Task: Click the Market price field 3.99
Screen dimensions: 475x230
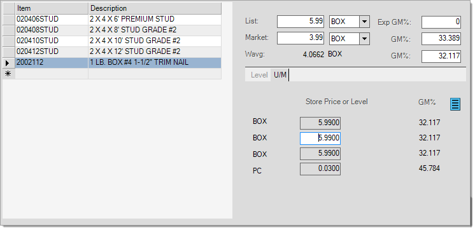Action: tap(301, 39)
